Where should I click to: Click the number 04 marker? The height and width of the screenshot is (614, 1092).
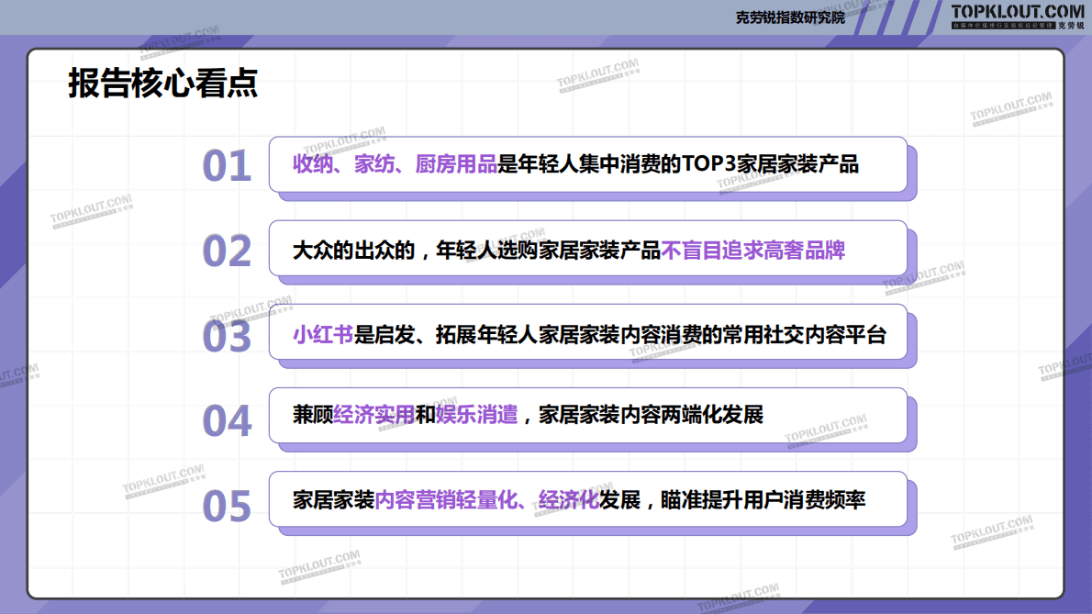[x=227, y=420]
